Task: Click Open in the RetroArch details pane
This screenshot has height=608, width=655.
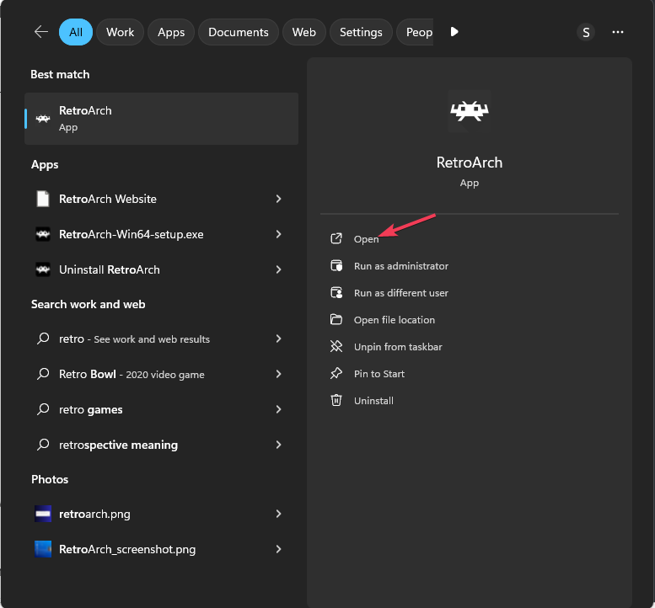Action: (x=367, y=239)
